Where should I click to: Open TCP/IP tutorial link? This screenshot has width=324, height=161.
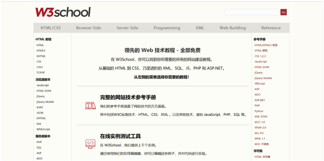tap(40, 73)
